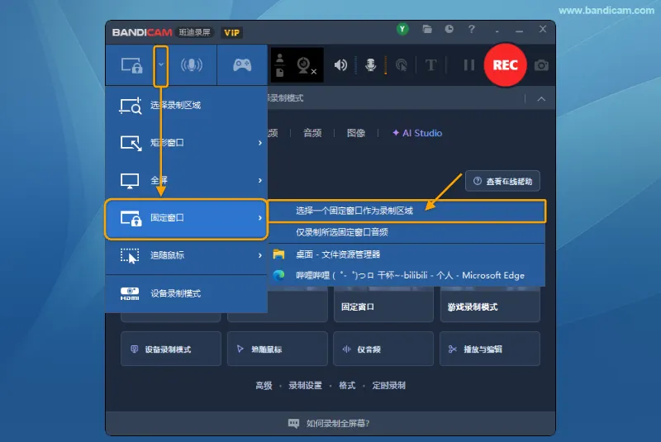Toggle the webcam overlay icon
The image size is (661, 442).
click(306, 66)
